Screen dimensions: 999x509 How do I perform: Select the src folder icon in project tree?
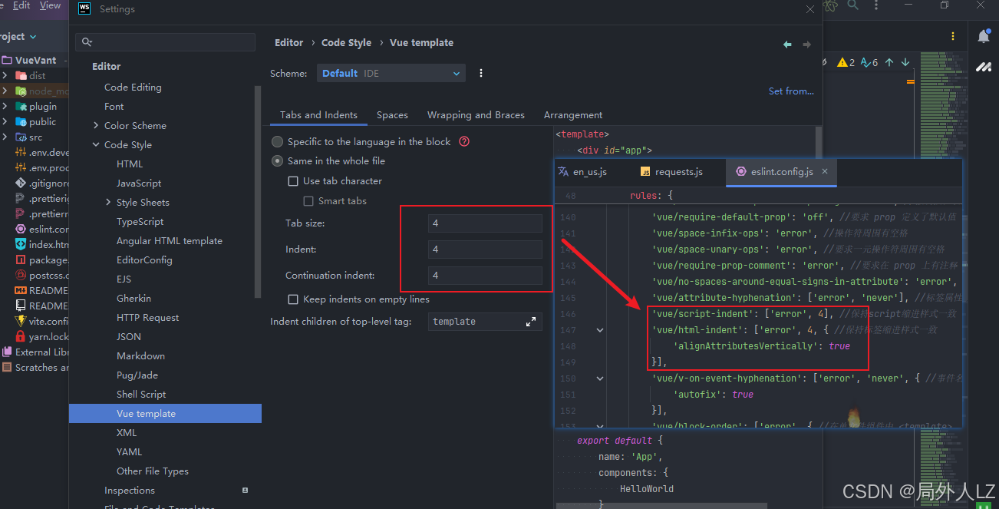[x=21, y=137]
